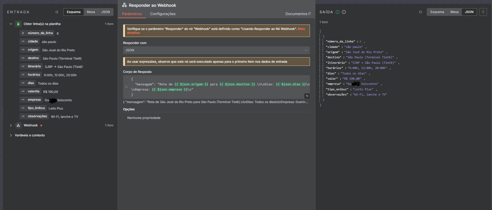Switch input view to Mesa
The height and width of the screenshot is (210, 492).
tap(91, 12)
